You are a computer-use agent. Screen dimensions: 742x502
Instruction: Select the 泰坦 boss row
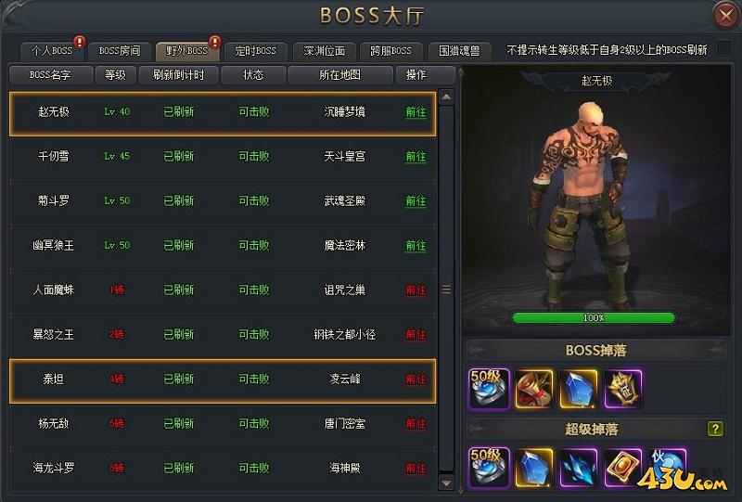click(x=223, y=380)
